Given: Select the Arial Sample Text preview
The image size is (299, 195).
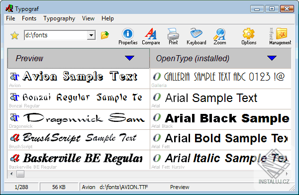Looking at the screenshot, I should click(x=211, y=98).
